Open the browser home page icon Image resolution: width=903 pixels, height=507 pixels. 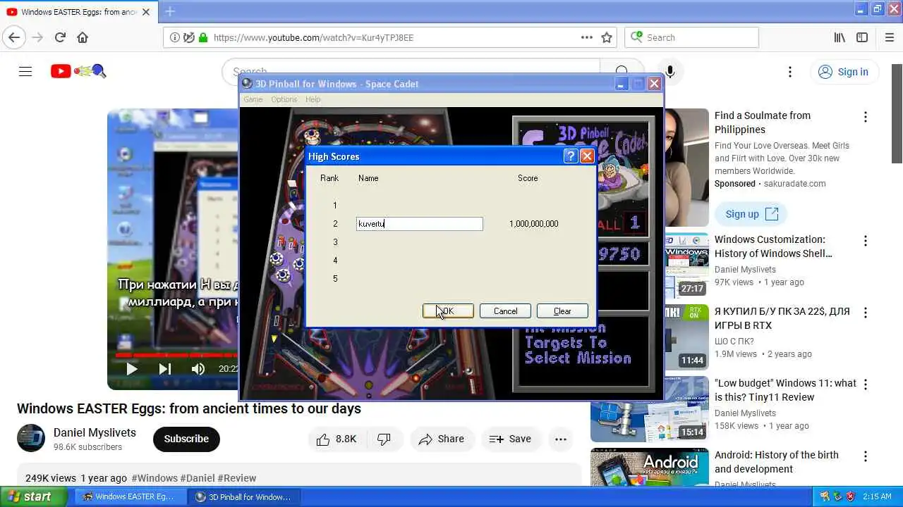point(83,37)
